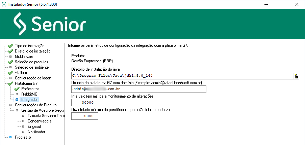Viewport: 305px width, 145px height.
Task: Click the Senior logo in the banner
Action: tap(50, 24)
